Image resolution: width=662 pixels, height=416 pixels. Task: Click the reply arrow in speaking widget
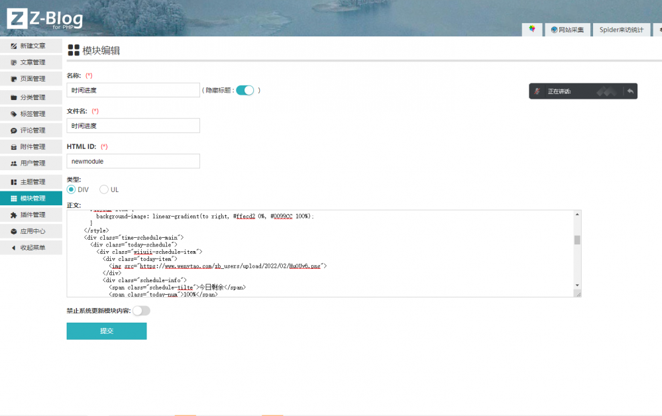(630, 91)
